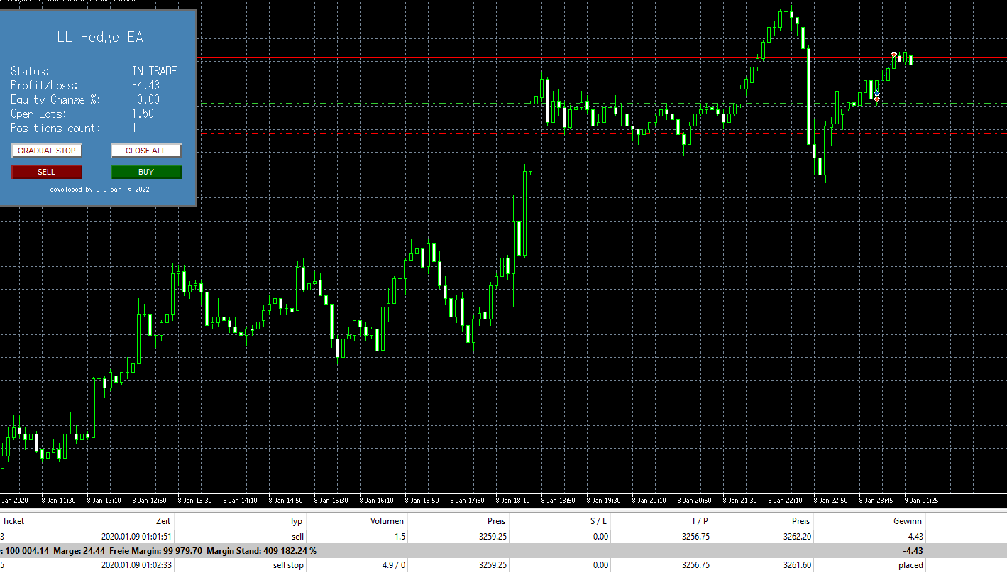
Task: Click the 8 Jan 18:50 time axis label
Action: click(558, 501)
